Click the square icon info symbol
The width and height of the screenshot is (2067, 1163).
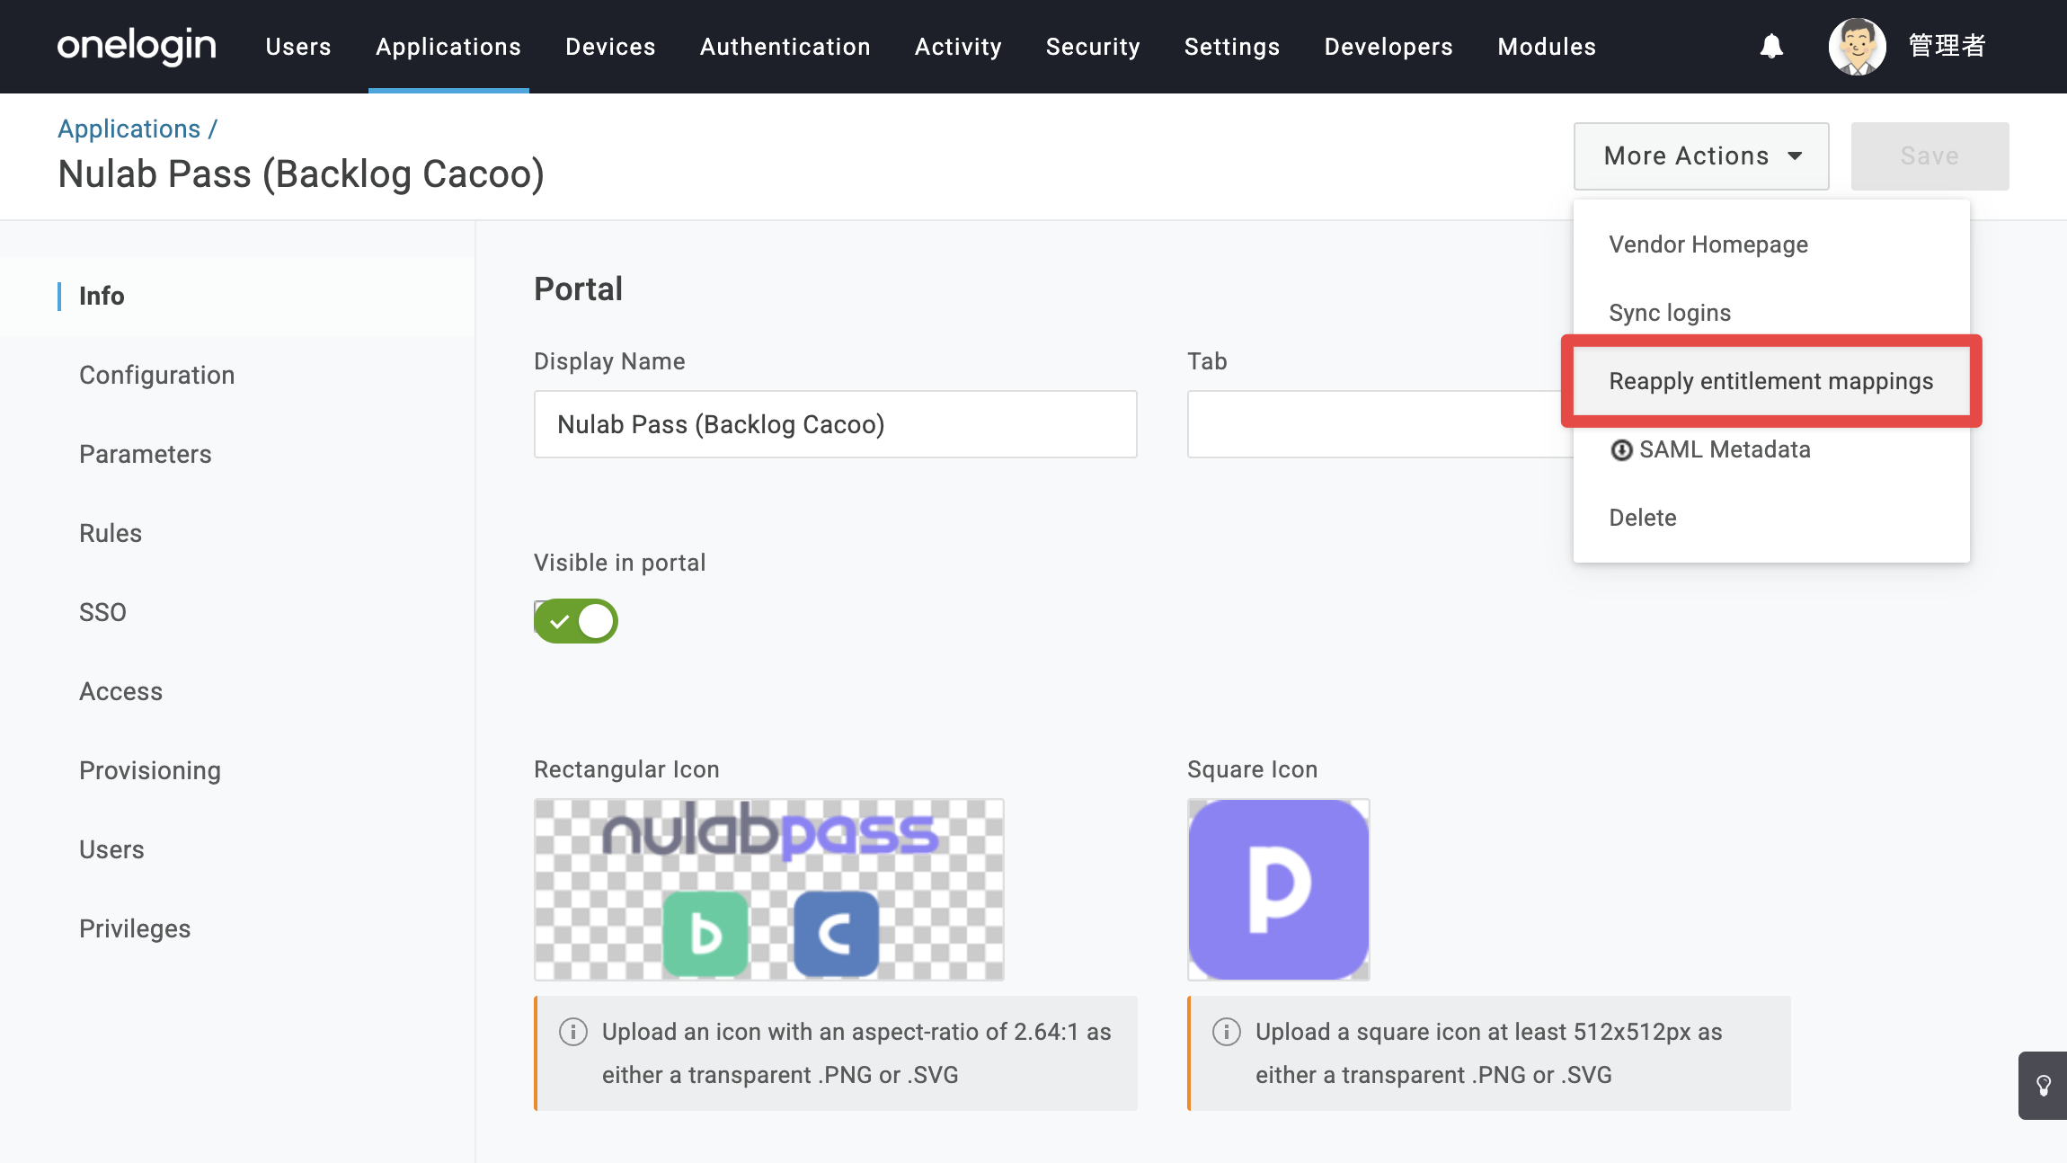pos(1226,1032)
